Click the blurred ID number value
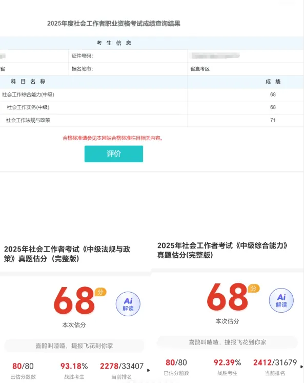 click(x=215, y=56)
